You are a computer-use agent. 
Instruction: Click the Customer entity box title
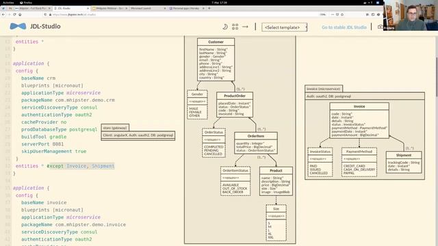(x=216, y=42)
